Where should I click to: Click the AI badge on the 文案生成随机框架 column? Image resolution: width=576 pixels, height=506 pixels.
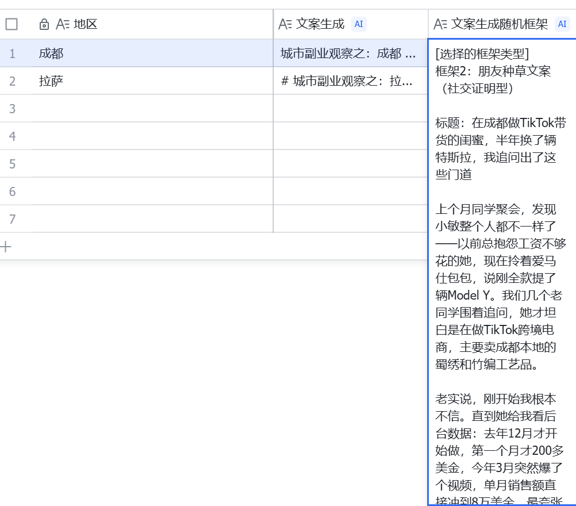(x=562, y=24)
